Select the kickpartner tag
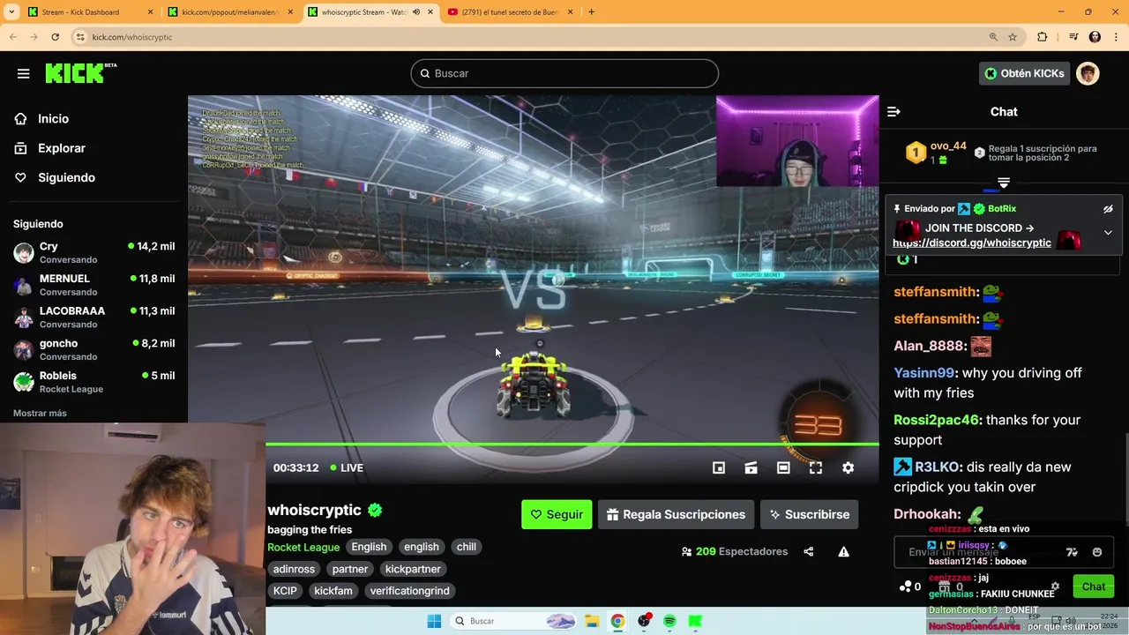The width and height of the screenshot is (1129, 635). (x=413, y=569)
